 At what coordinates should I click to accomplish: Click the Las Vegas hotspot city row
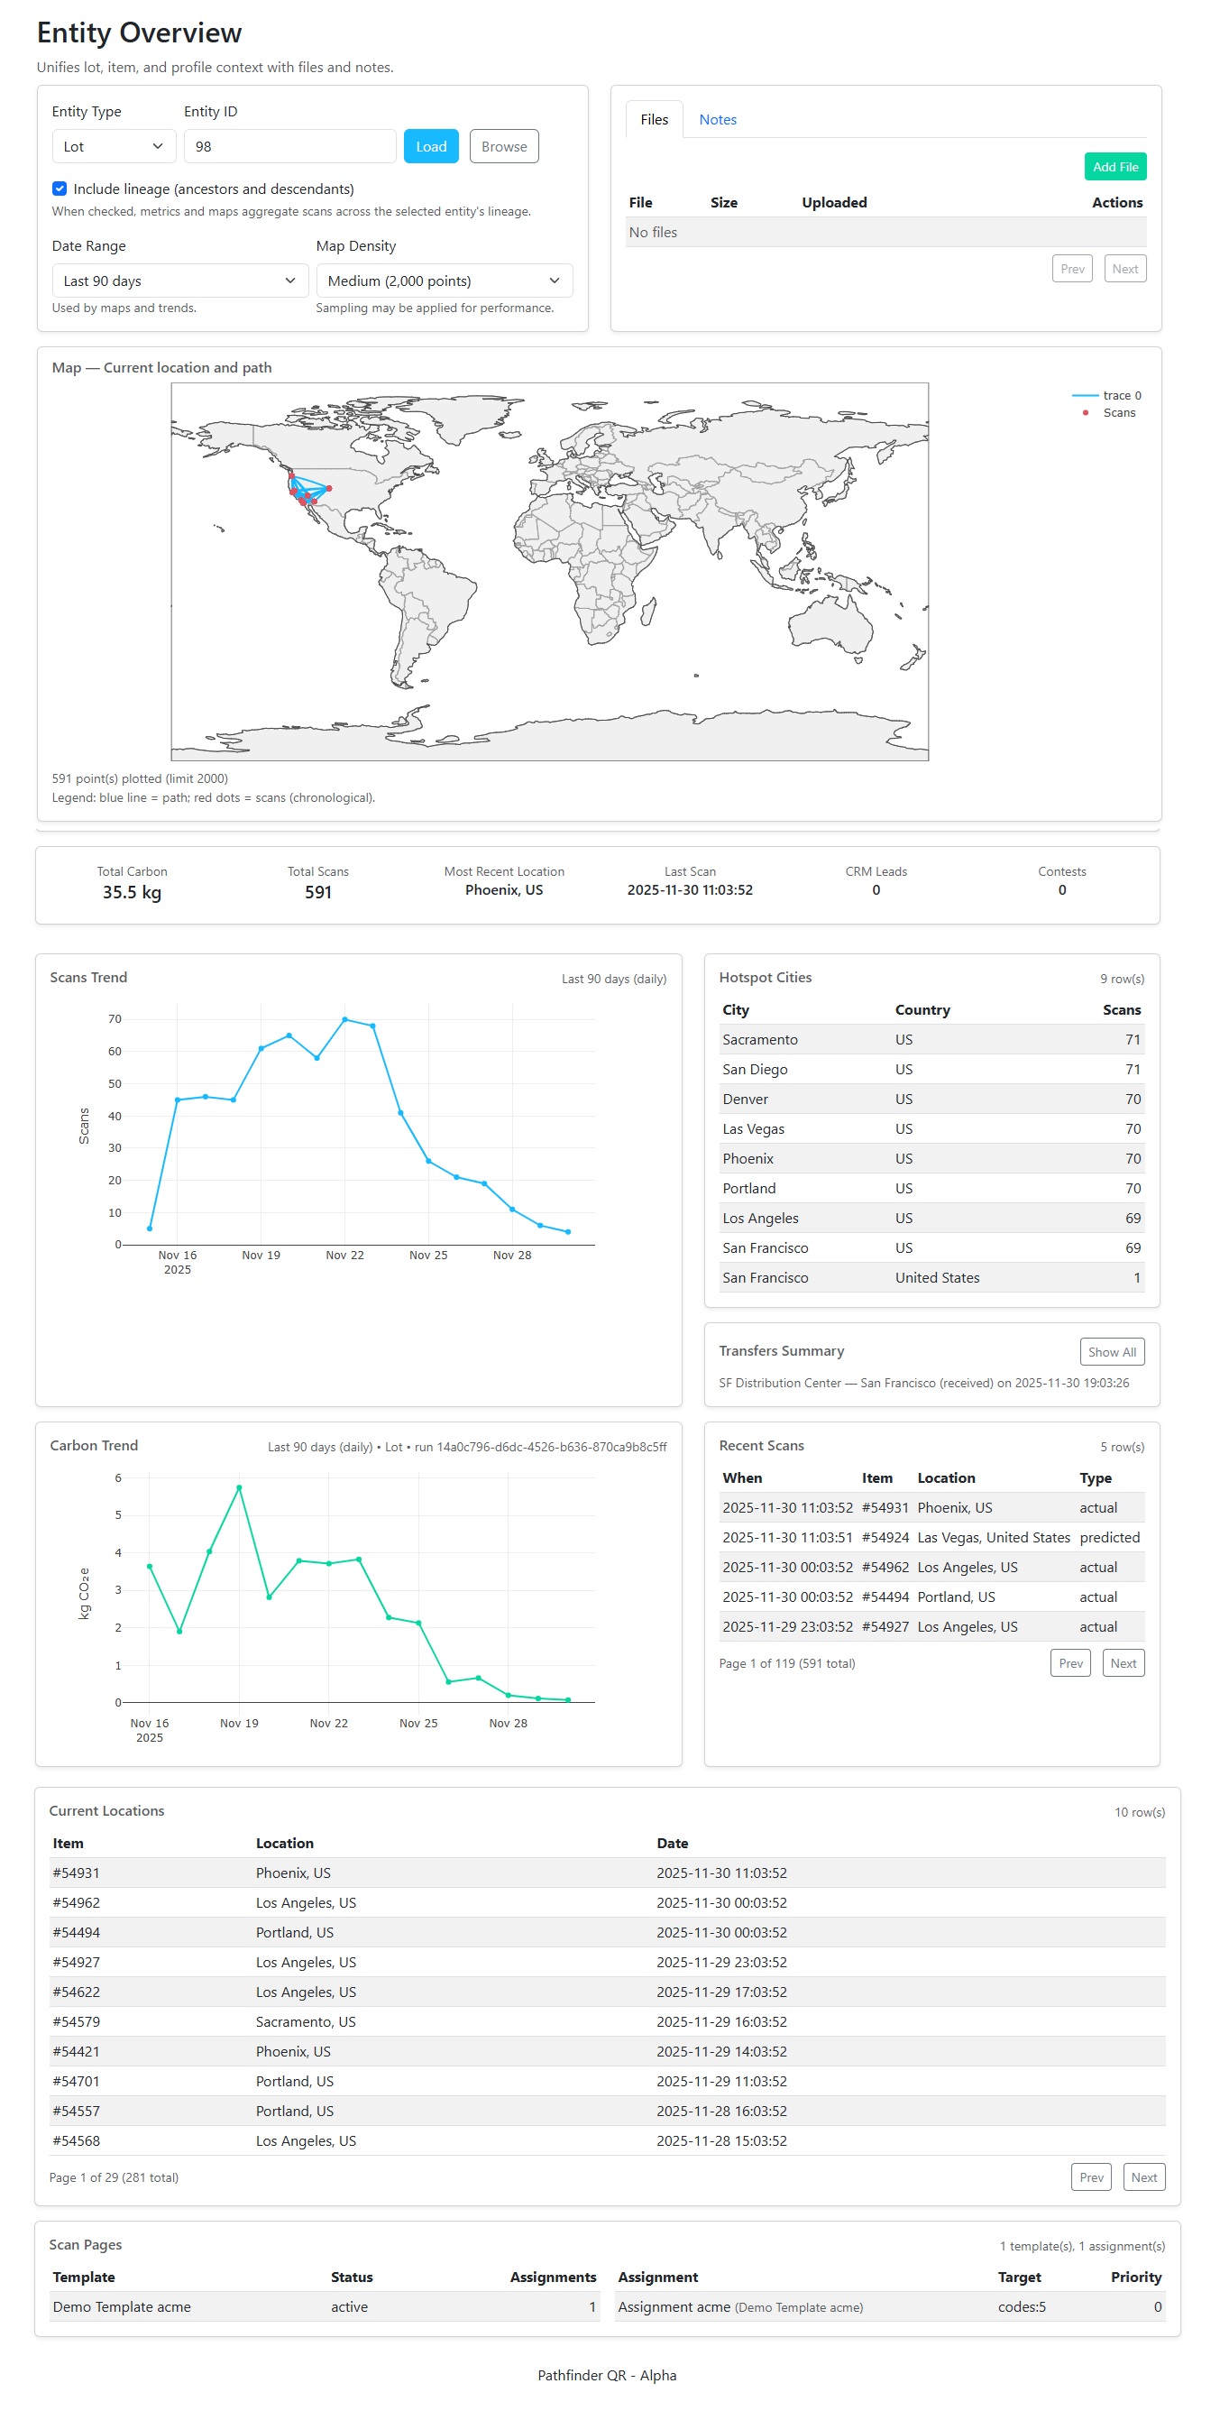point(931,1129)
